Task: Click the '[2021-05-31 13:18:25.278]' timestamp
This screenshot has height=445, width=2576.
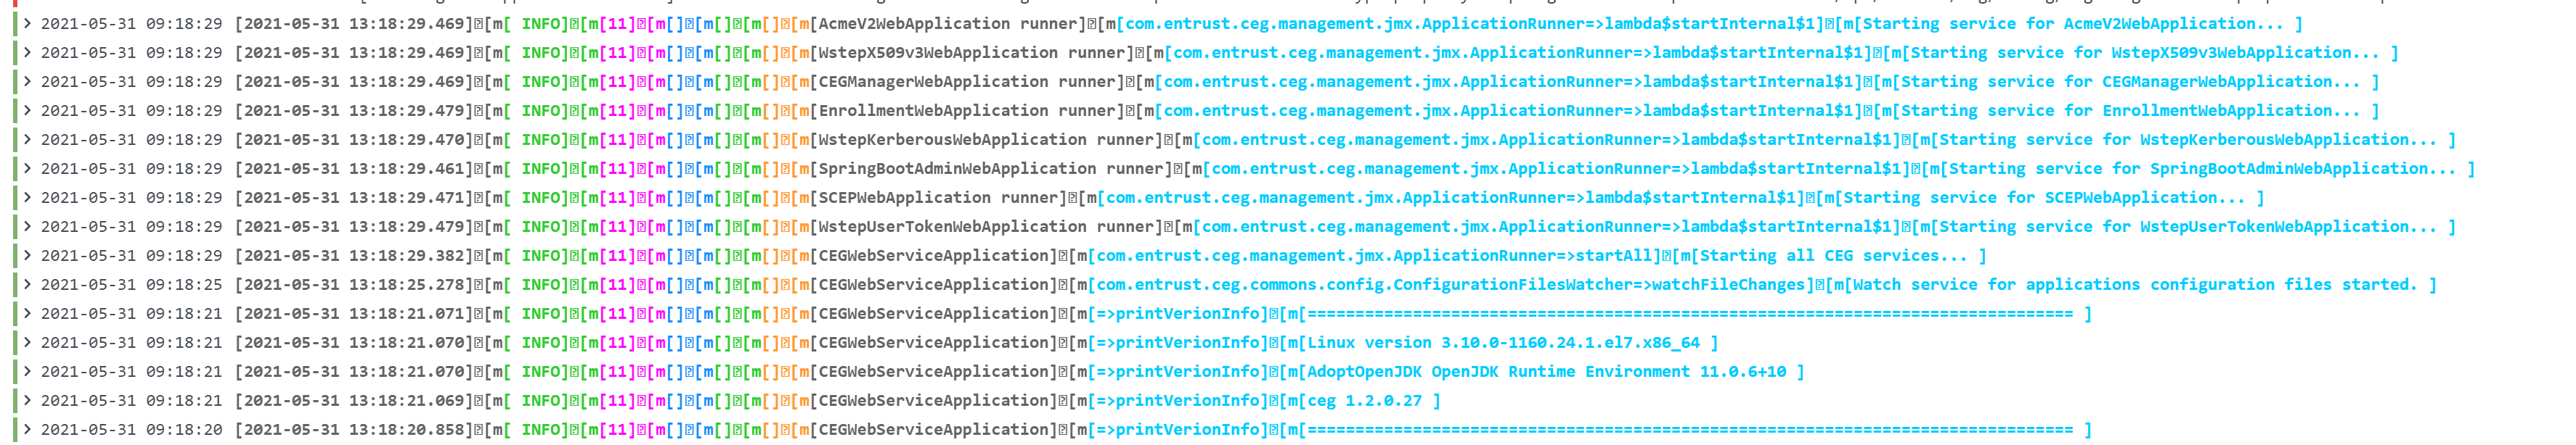Action: point(355,284)
